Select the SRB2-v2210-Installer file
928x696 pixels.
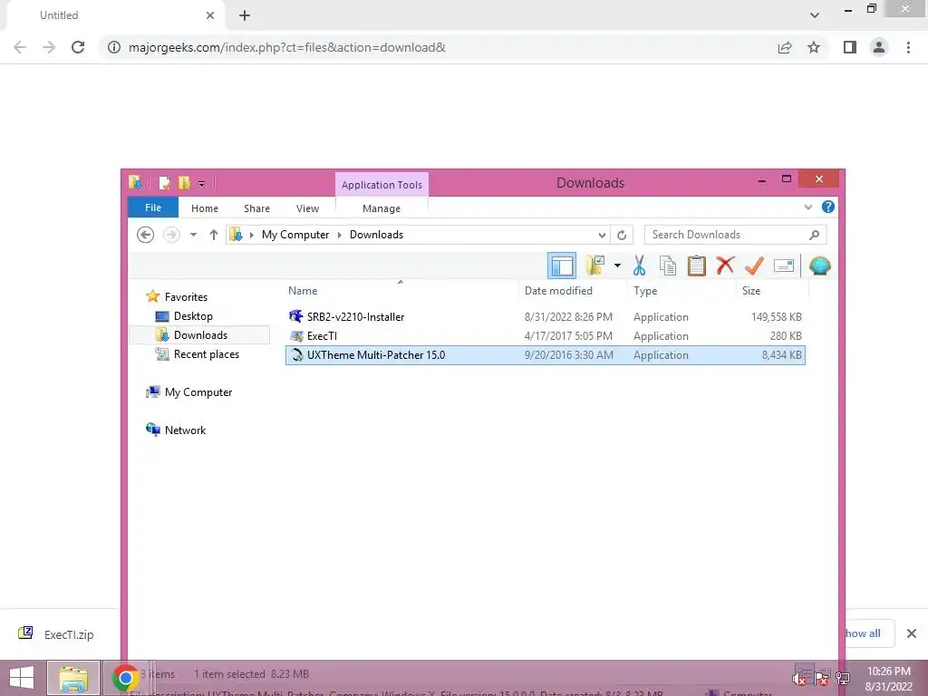pyautogui.click(x=355, y=316)
